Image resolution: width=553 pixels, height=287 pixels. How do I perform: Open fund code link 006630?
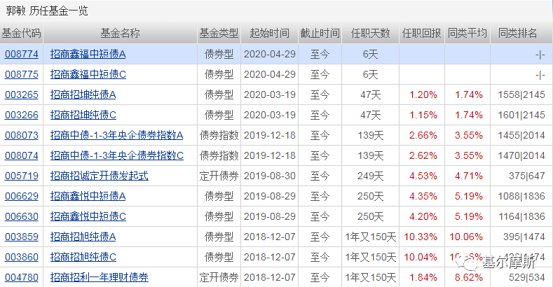(22, 216)
